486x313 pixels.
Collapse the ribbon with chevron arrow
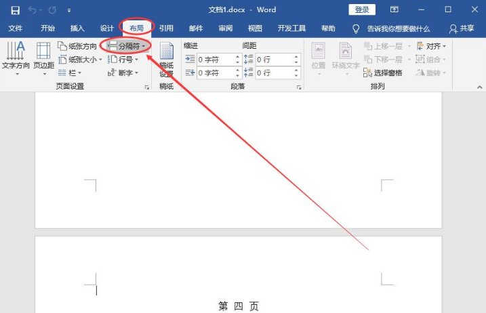coord(479,87)
